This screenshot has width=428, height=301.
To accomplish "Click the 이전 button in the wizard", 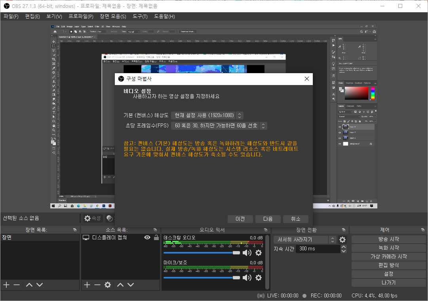I will coord(240,219).
